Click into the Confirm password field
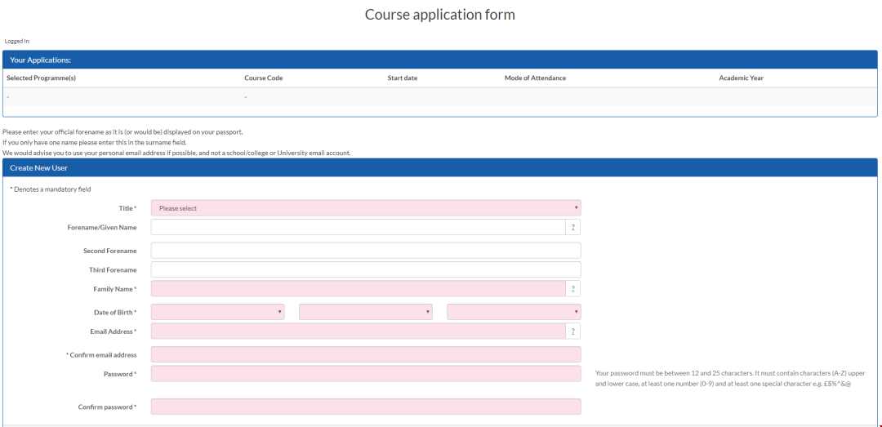882x427 pixels. click(x=366, y=407)
